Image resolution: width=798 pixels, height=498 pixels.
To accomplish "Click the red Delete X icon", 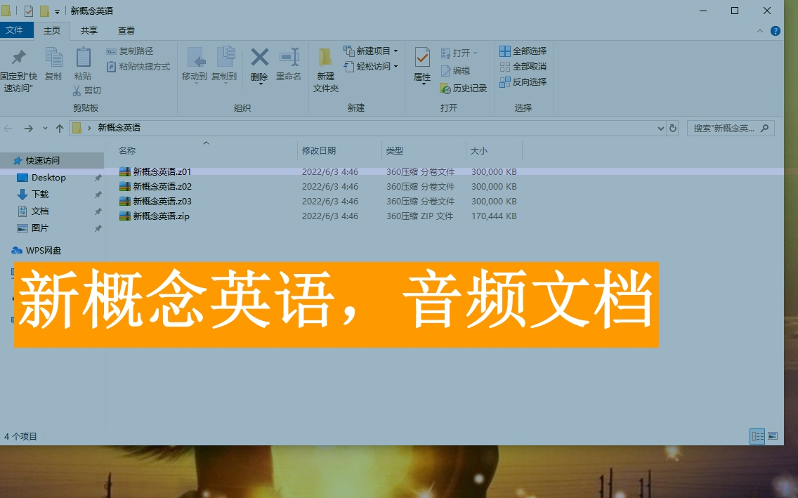I will 259,57.
